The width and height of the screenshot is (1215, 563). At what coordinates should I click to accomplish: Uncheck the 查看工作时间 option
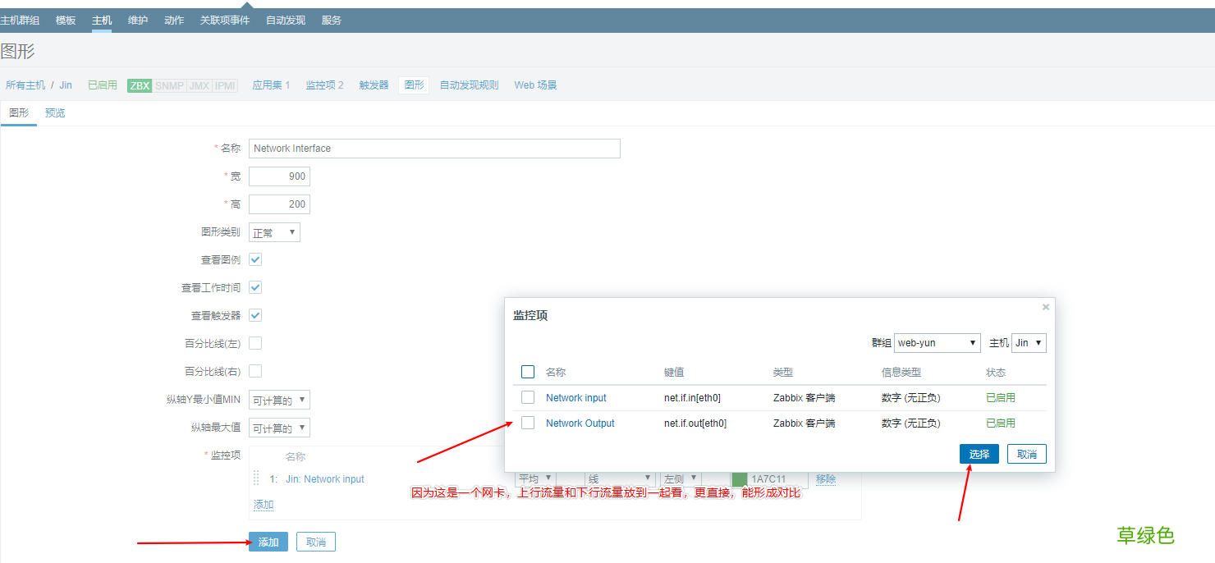click(255, 286)
